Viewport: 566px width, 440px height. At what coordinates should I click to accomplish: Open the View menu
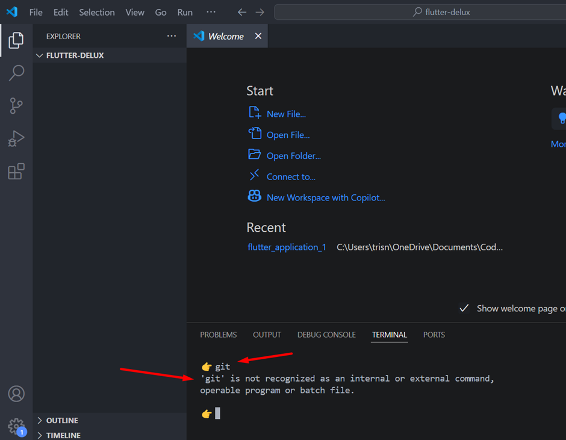[135, 12]
